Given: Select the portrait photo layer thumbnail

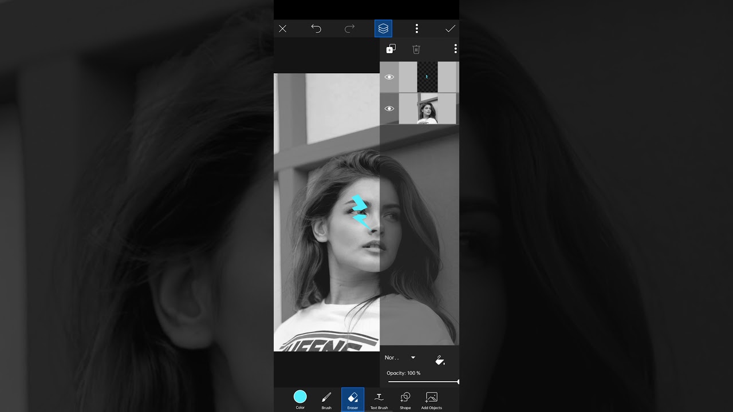Looking at the screenshot, I should click(x=427, y=109).
